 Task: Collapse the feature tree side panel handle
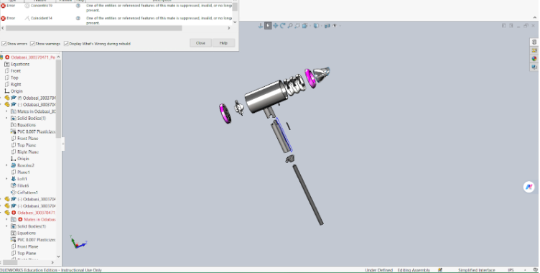(63, 144)
